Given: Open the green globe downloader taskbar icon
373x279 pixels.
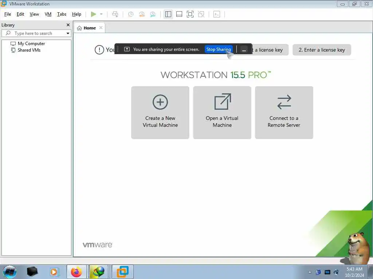Looking at the screenshot, I should point(99,272).
